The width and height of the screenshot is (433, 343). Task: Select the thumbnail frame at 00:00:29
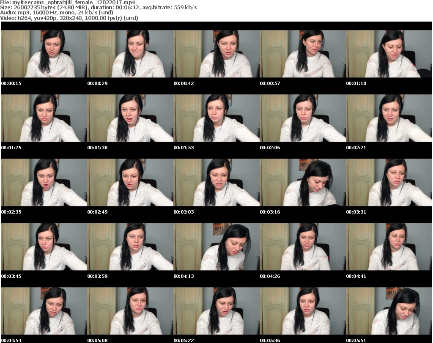[130, 54]
